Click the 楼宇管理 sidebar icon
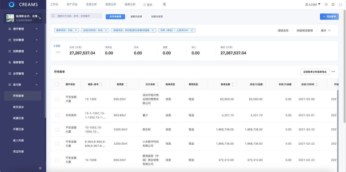346x172 pixels. 10,29
